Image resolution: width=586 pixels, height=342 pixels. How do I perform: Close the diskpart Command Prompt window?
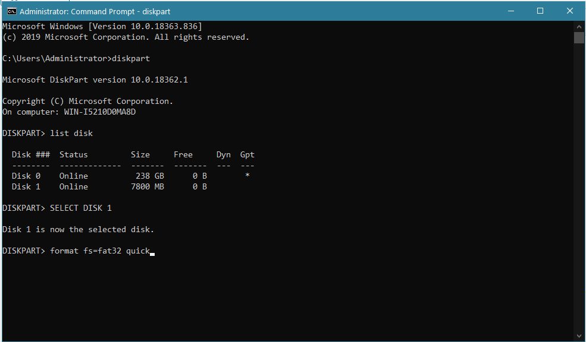tap(569, 11)
